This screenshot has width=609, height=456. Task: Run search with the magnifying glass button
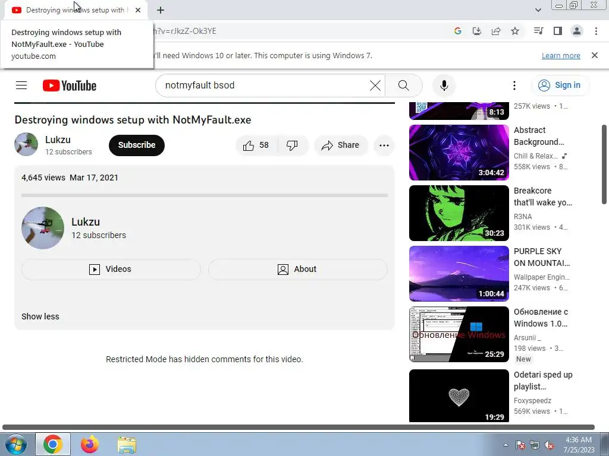(404, 85)
